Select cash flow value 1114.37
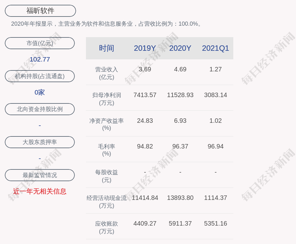Screen dimensions: 296x244 [x=215, y=198]
